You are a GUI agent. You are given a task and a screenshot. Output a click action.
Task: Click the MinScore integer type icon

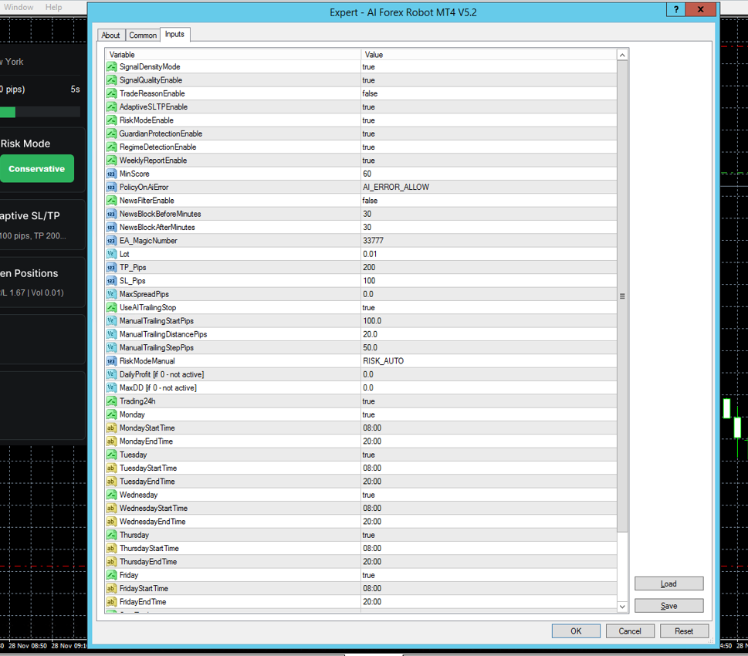click(x=112, y=174)
